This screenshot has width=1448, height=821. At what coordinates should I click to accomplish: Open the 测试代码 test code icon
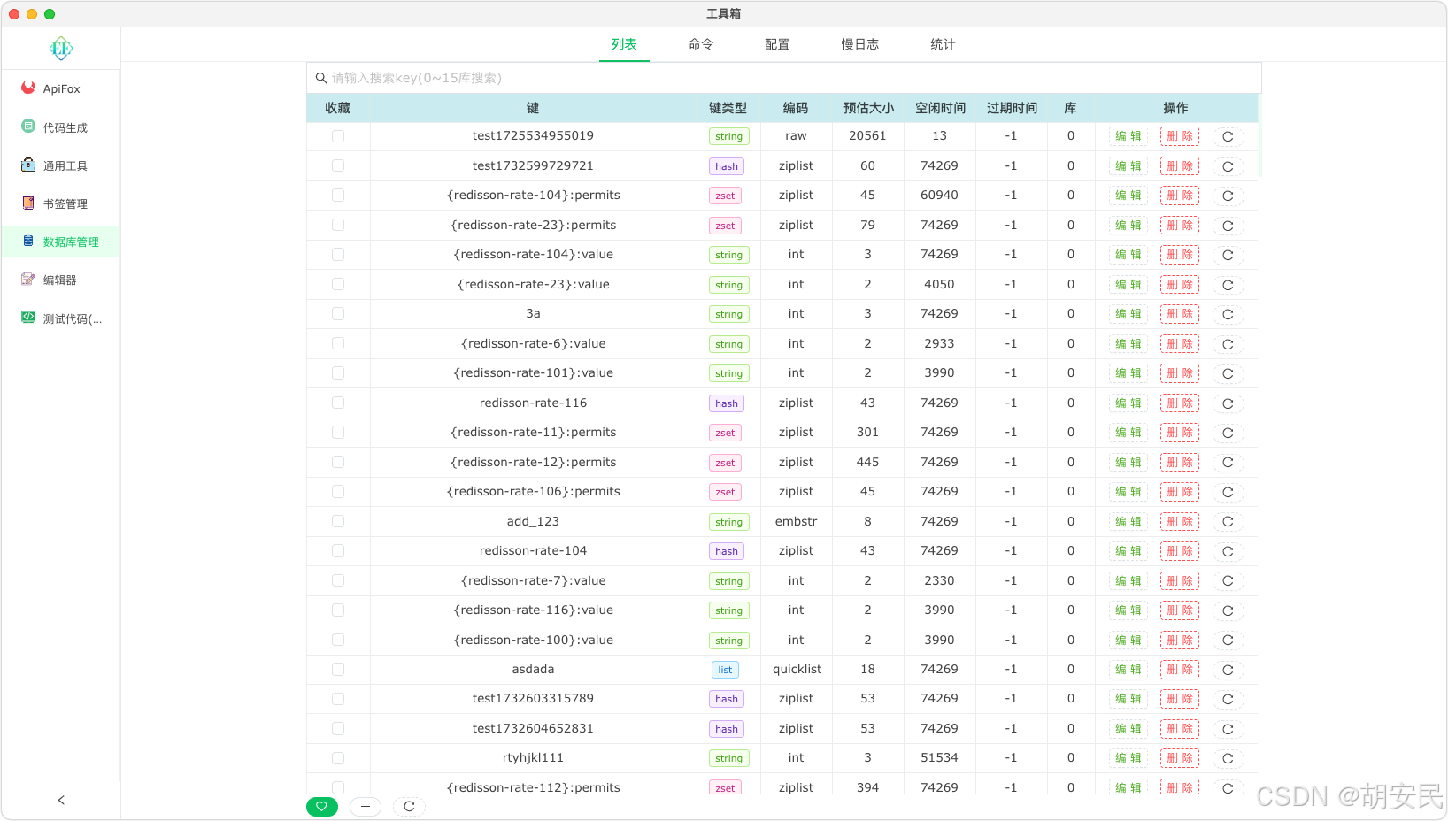28,317
